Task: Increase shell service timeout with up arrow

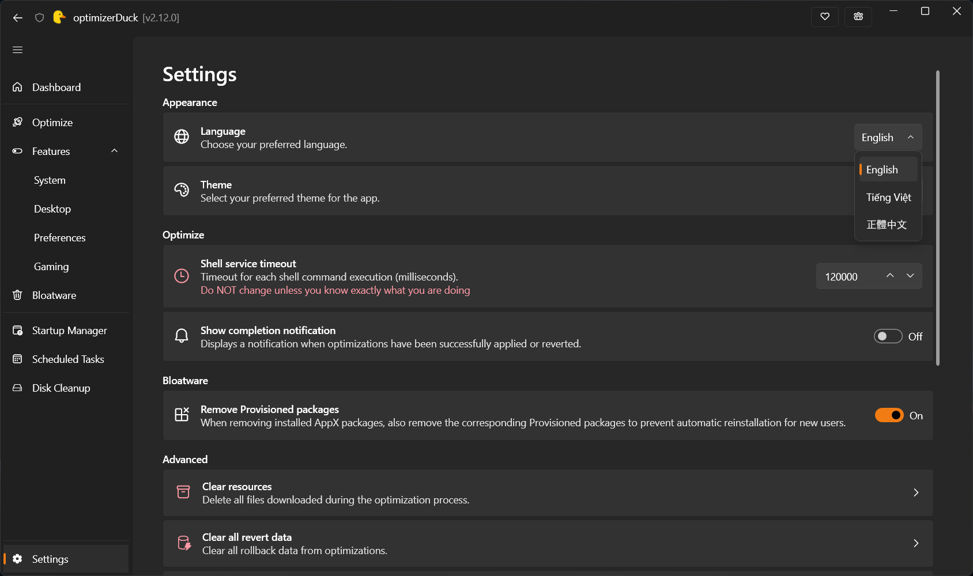Action: point(890,276)
